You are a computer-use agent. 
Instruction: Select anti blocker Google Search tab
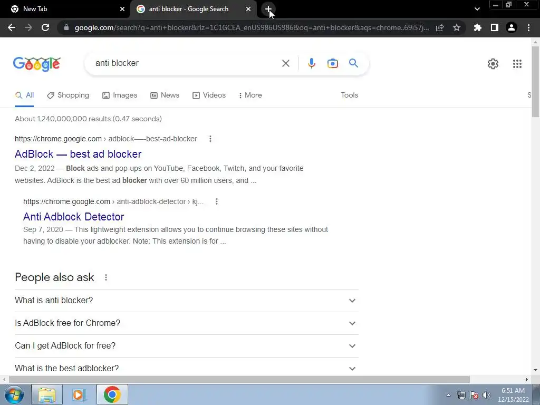(194, 9)
